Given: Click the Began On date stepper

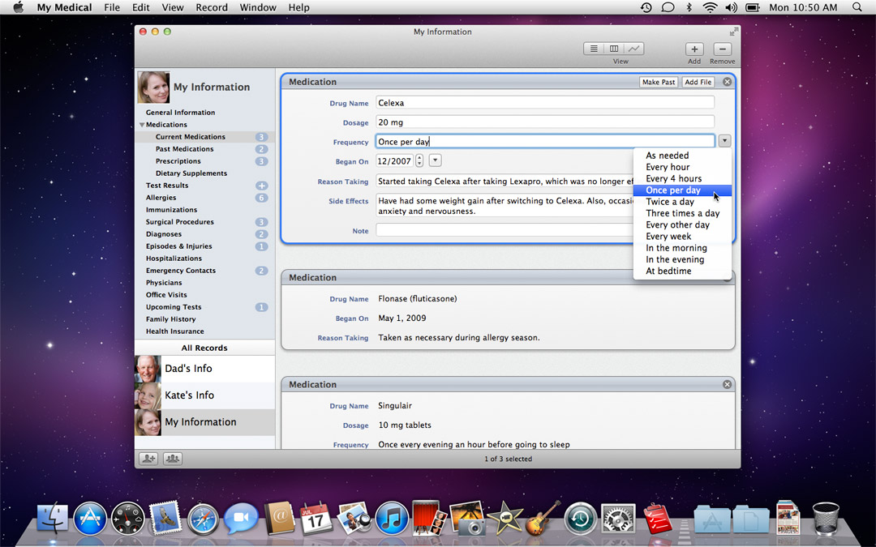Looking at the screenshot, I should [419, 160].
